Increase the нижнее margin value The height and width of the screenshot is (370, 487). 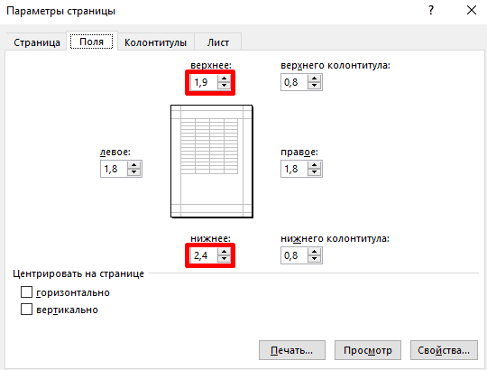pyautogui.click(x=224, y=252)
